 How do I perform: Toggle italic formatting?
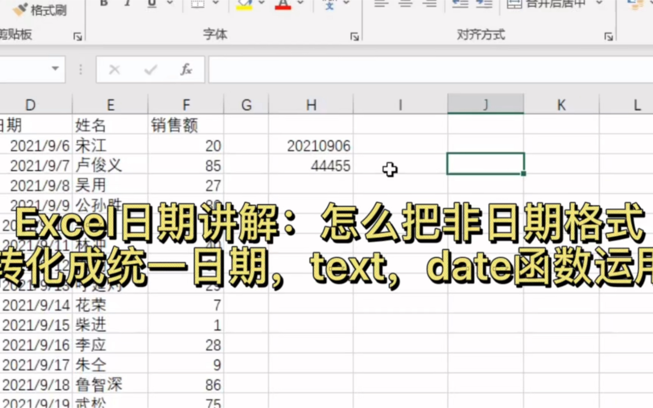pos(128,3)
